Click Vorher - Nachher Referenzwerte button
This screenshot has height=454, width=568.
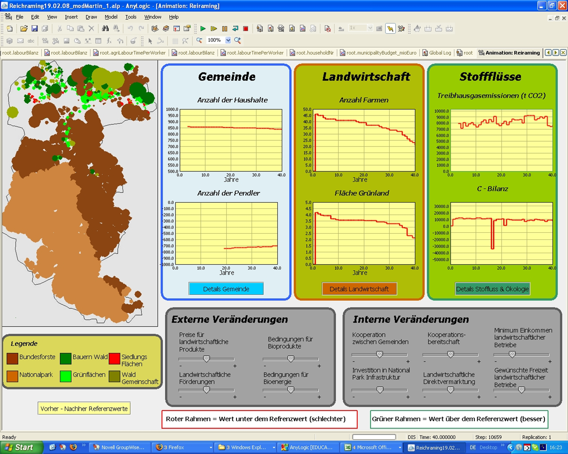click(84, 408)
